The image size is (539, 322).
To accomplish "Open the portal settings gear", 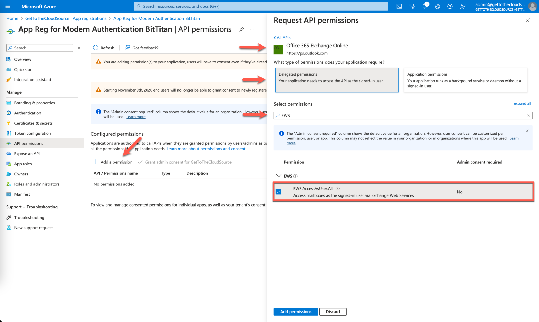I will [x=437, y=6].
